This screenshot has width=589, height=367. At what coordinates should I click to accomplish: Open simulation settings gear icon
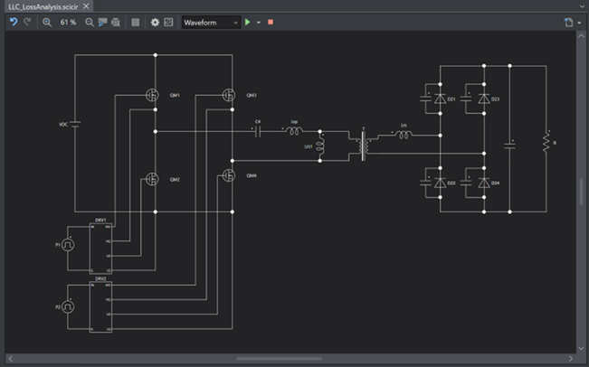point(155,22)
